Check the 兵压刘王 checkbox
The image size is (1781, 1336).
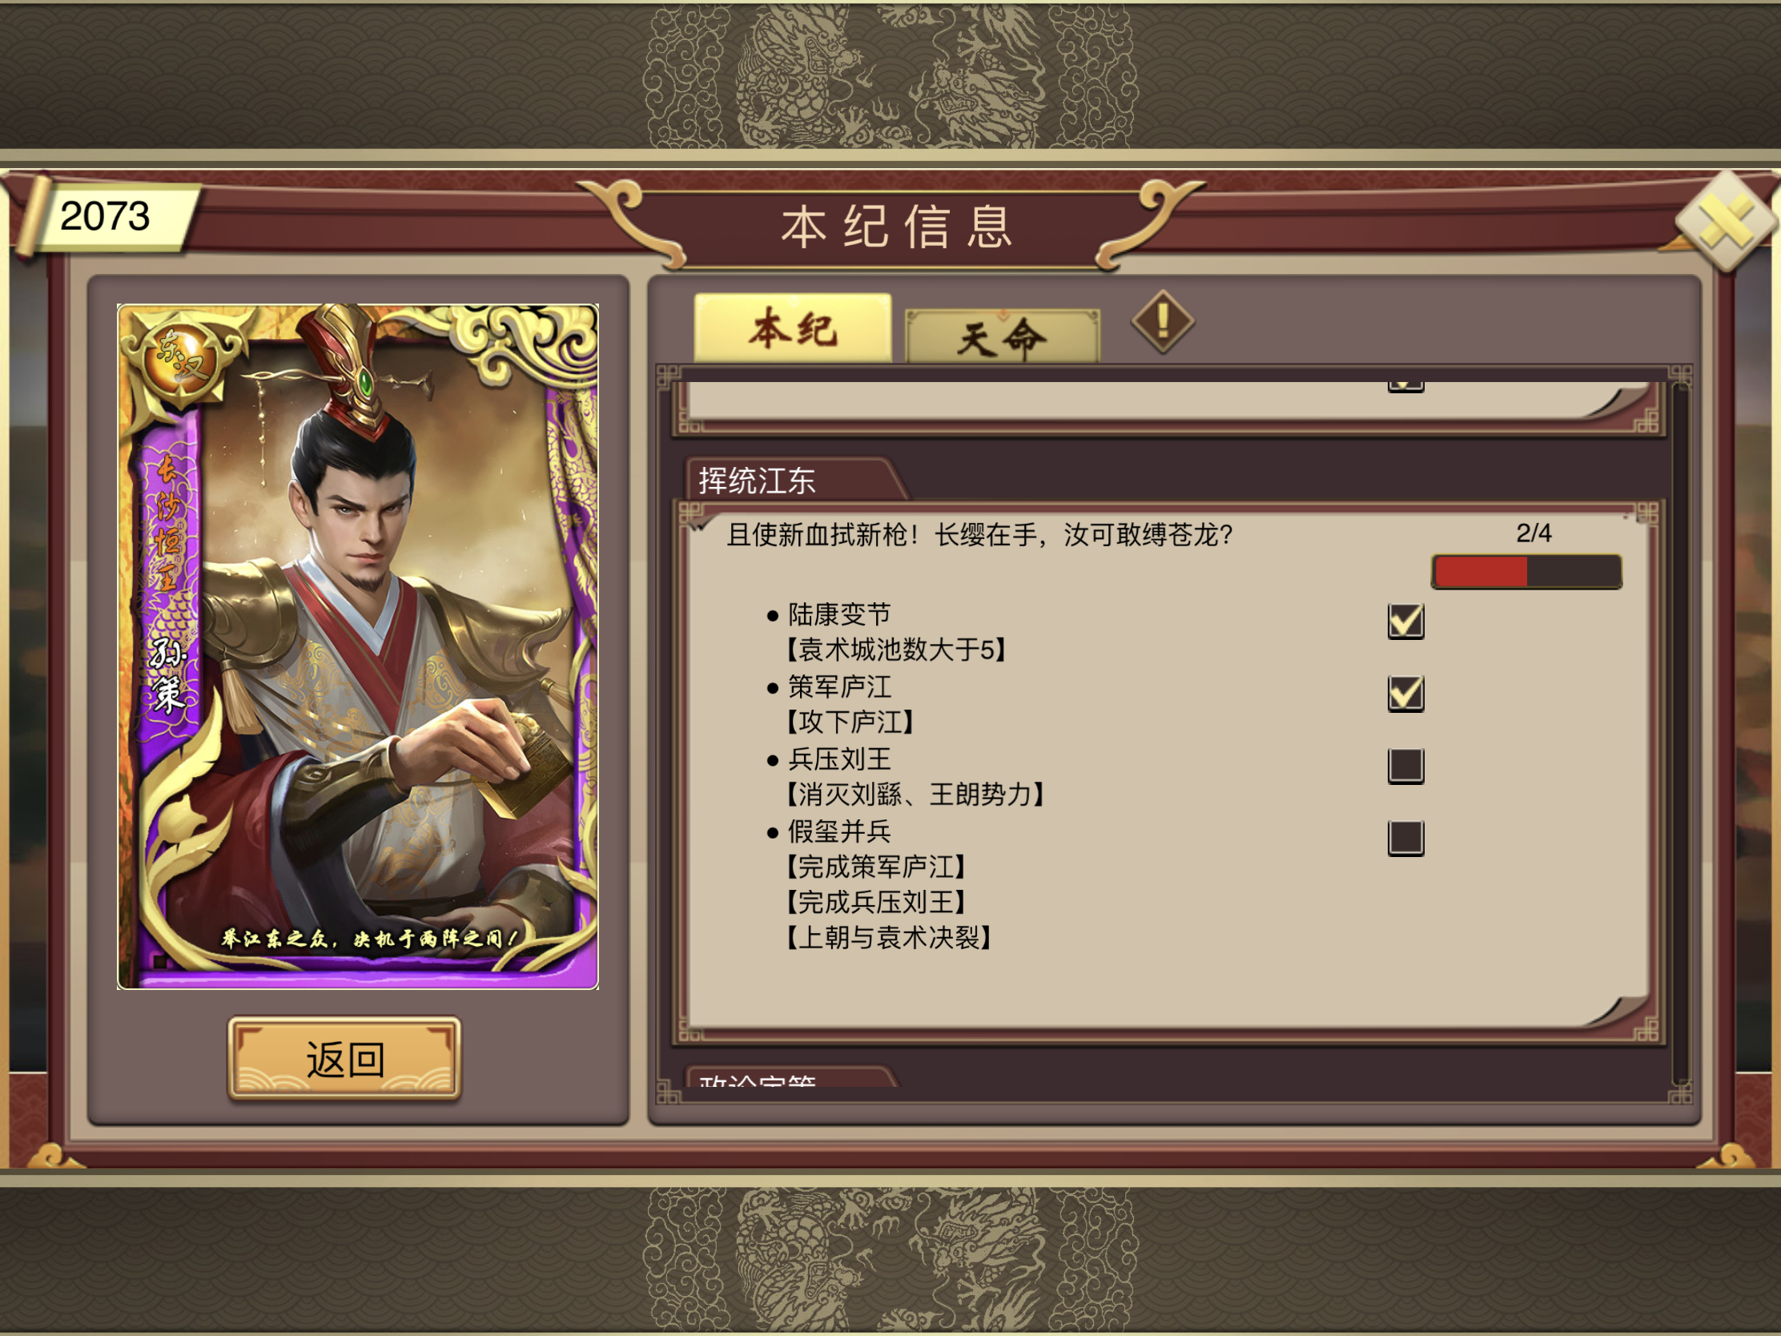coord(1405,766)
